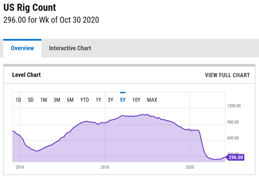Select the 5D time range
Viewport: 259px width, 178px height.
[31, 100]
